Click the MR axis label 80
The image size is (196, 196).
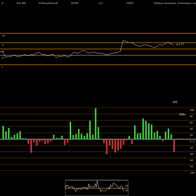[x=191, y=116]
